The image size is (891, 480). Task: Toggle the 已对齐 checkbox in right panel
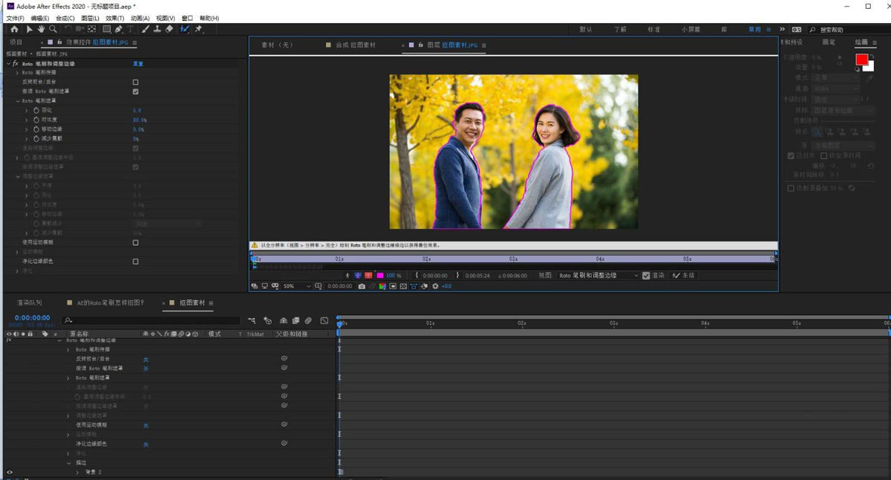(x=790, y=155)
